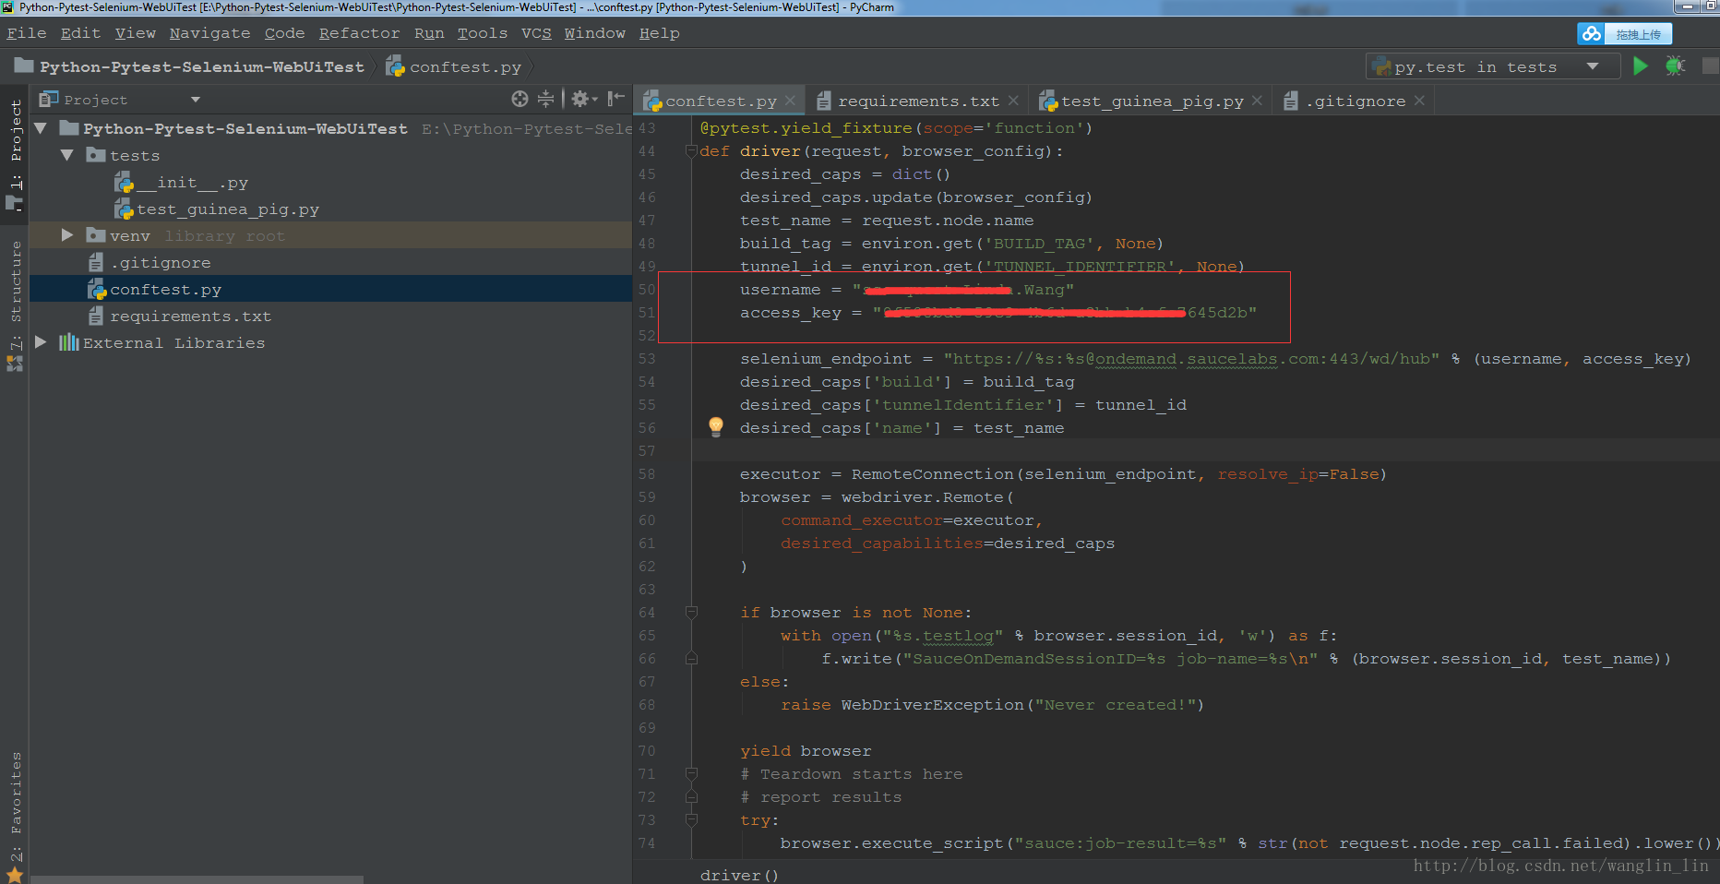Click the Collapse All icon in Project panel
1720x884 pixels.
[546, 99]
